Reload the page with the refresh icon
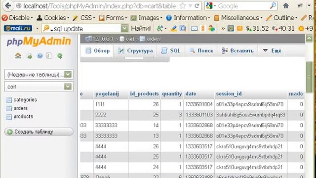Screen dimensions: 316x178 coord(197,6)
